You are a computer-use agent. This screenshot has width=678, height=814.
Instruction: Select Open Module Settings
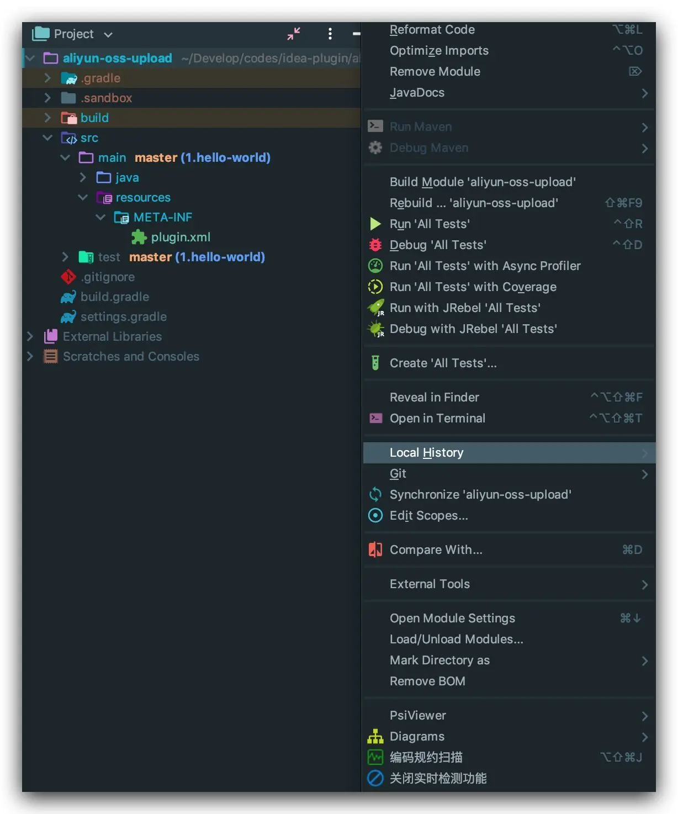click(x=452, y=618)
